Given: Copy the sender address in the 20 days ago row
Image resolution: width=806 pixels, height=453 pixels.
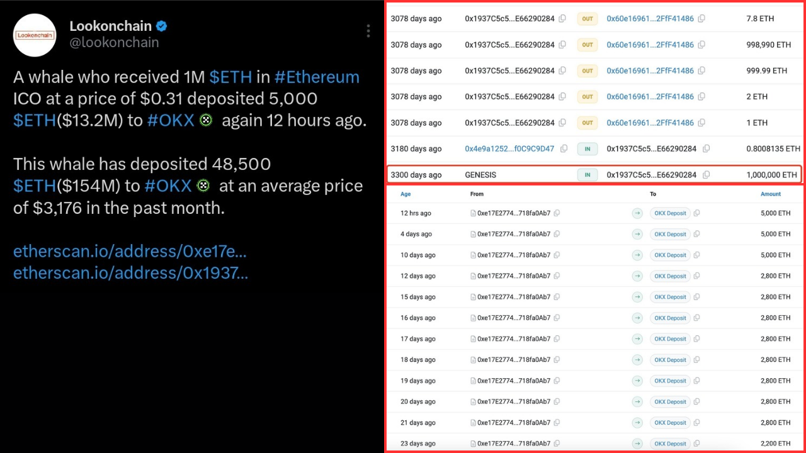Looking at the screenshot, I should [x=557, y=402].
